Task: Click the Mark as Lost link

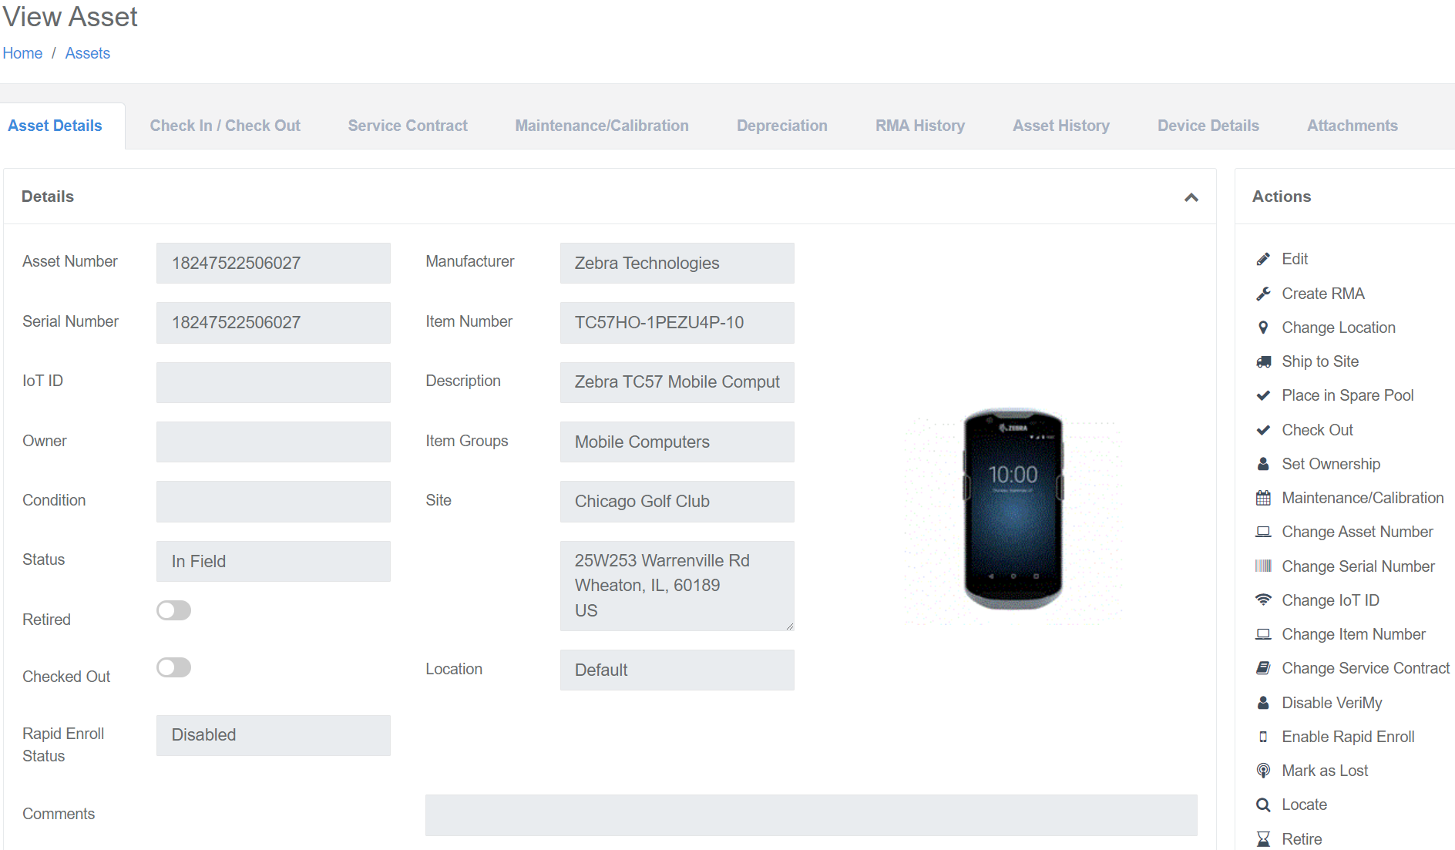Action: tap(1325, 771)
